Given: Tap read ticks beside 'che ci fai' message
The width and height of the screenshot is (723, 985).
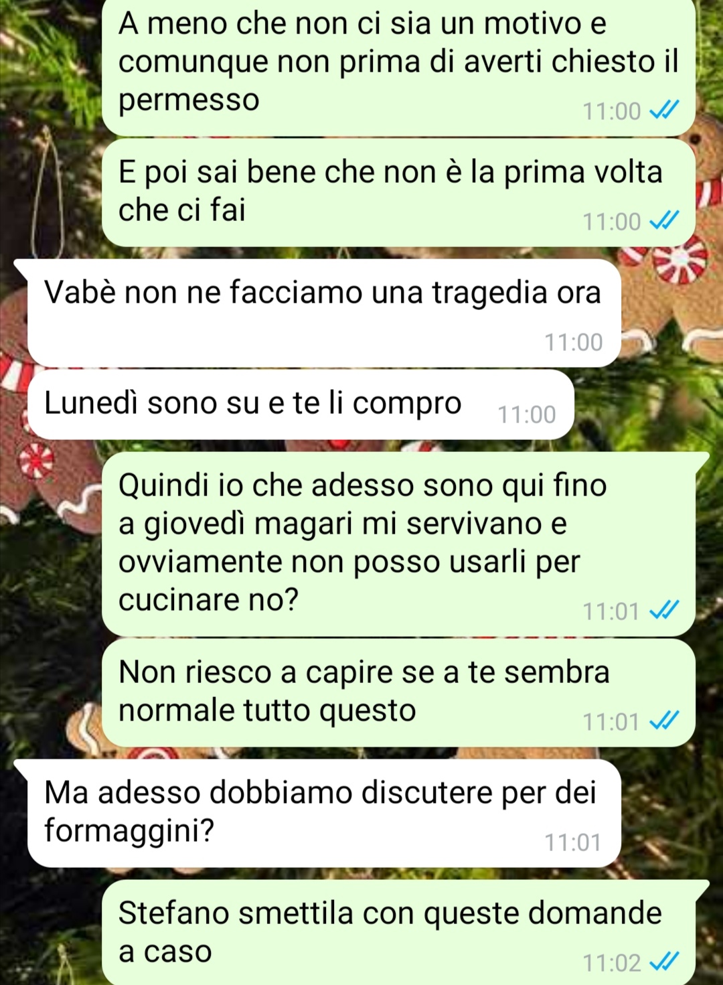Looking at the screenshot, I should (665, 220).
